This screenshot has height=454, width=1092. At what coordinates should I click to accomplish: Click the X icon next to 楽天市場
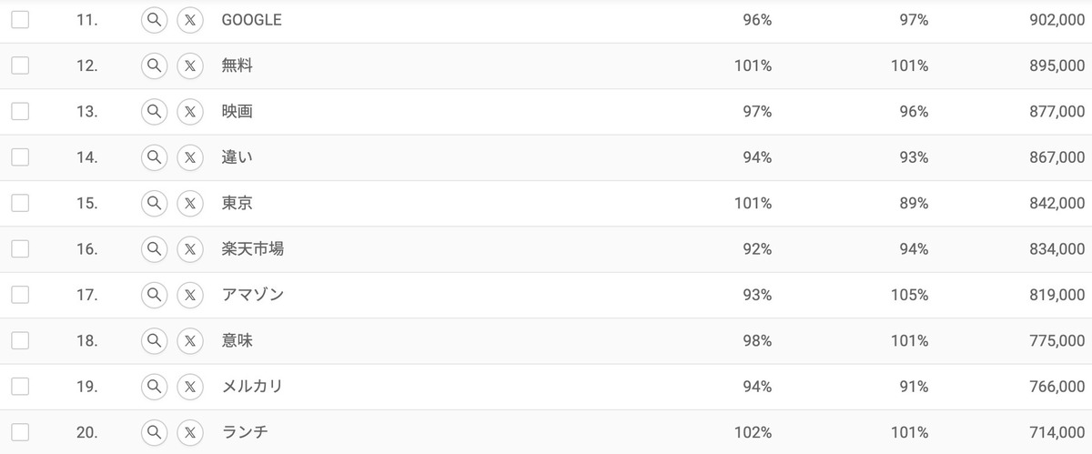pos(189,248)
